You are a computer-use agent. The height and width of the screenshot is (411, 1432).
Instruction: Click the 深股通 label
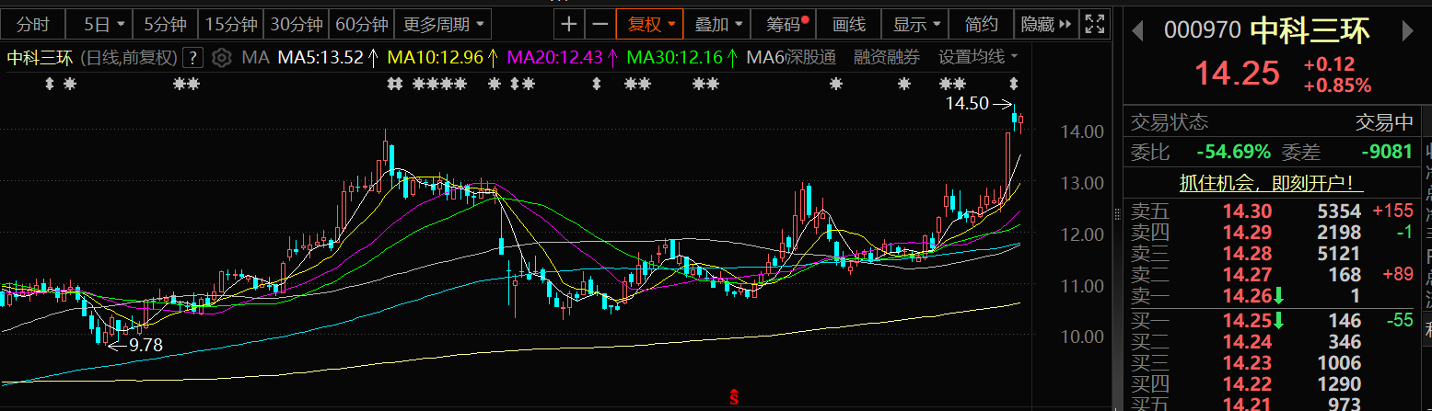(810, 58)
